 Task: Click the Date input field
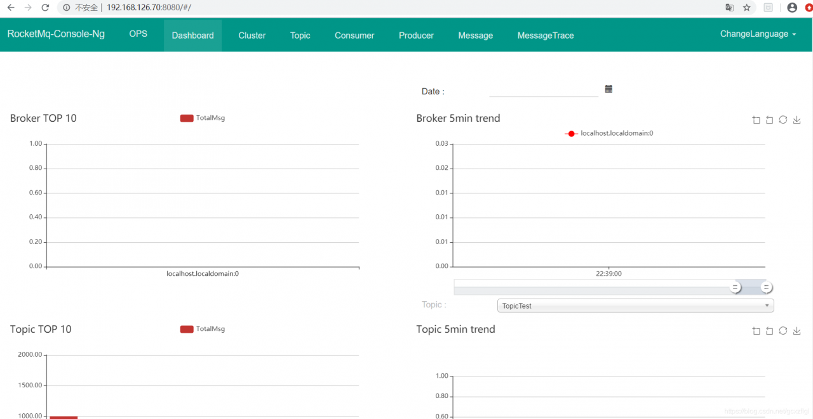544,91
